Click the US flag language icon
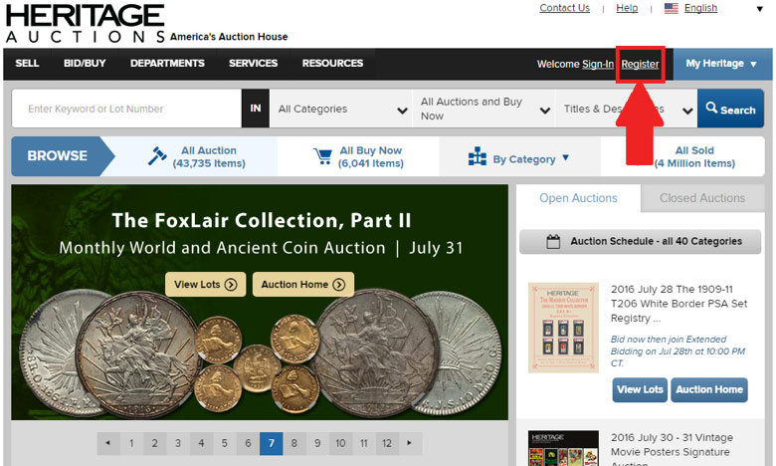Image resolution: width=776 pixels, height=466 pixels. coord(672,8)
